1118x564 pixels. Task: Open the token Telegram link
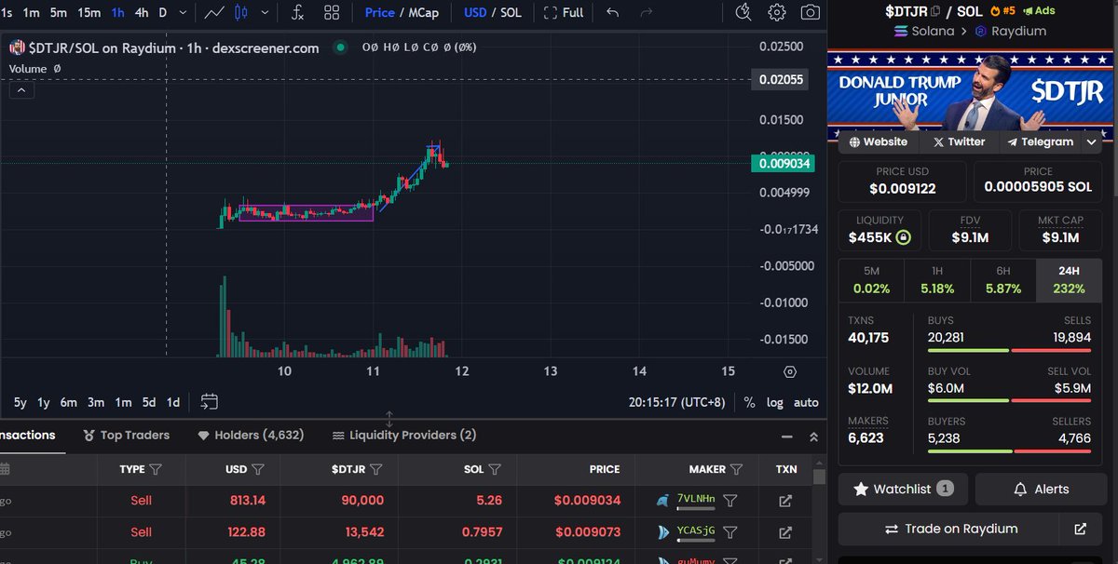pos(1040,141)
